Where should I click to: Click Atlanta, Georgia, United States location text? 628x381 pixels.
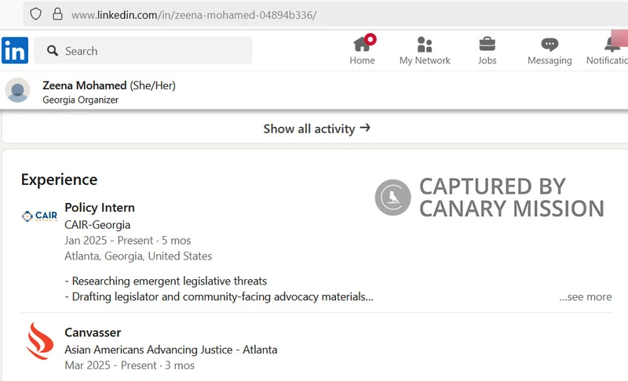point(138,256)
